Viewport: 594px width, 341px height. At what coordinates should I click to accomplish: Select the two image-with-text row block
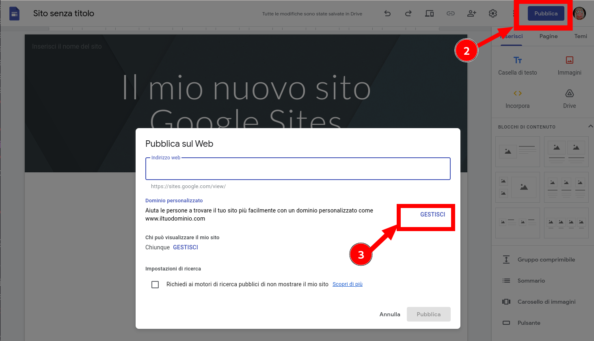(x=518, y=223)
